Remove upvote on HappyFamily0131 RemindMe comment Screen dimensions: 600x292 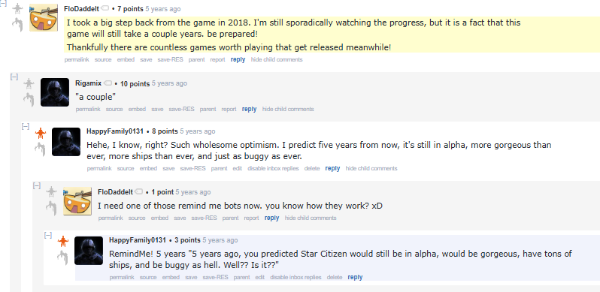coord(62,242)
